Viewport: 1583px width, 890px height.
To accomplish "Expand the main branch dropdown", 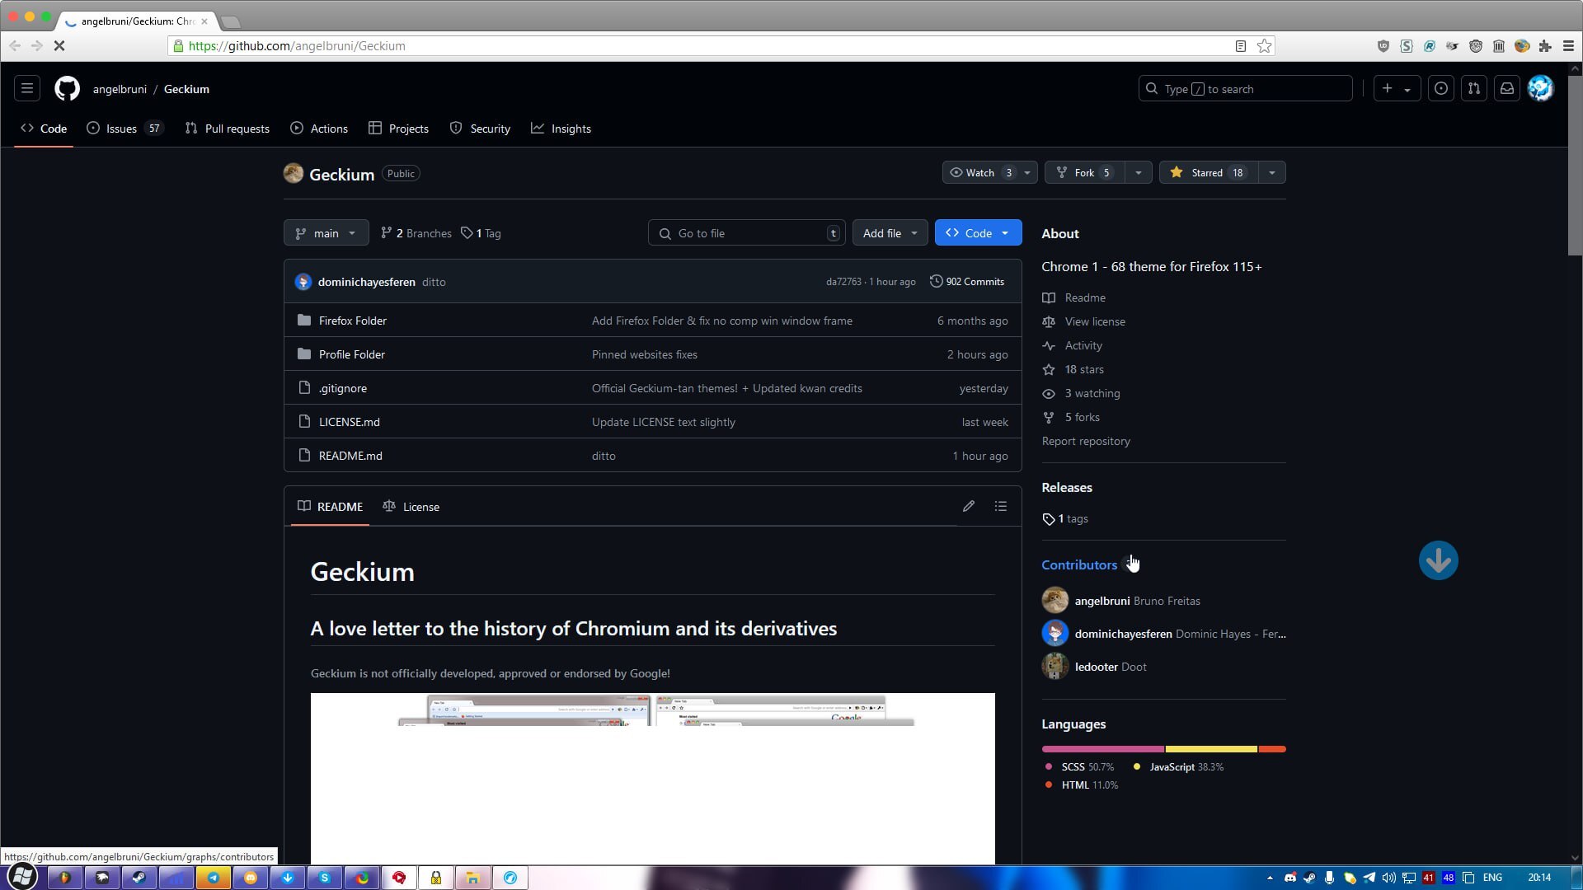I will point(326,233).
